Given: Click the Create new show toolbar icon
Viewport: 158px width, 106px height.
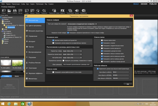Looking at the screenshot, I should tap(4, 11).
